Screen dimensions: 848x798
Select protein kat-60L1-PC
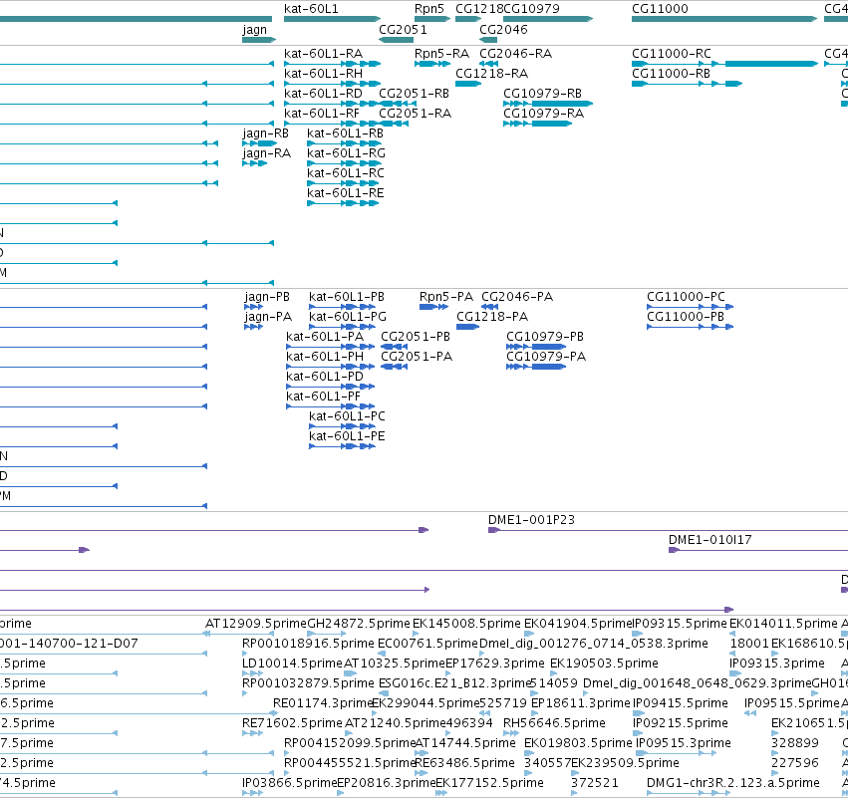click(x=347, y=416)
